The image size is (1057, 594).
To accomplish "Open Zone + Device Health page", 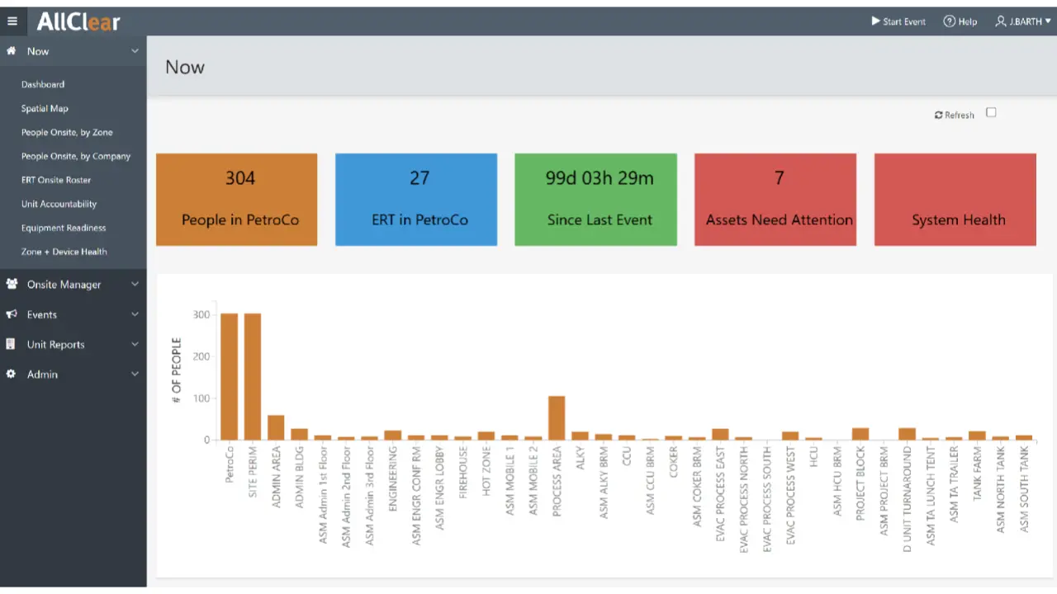I will pos(64,252).
